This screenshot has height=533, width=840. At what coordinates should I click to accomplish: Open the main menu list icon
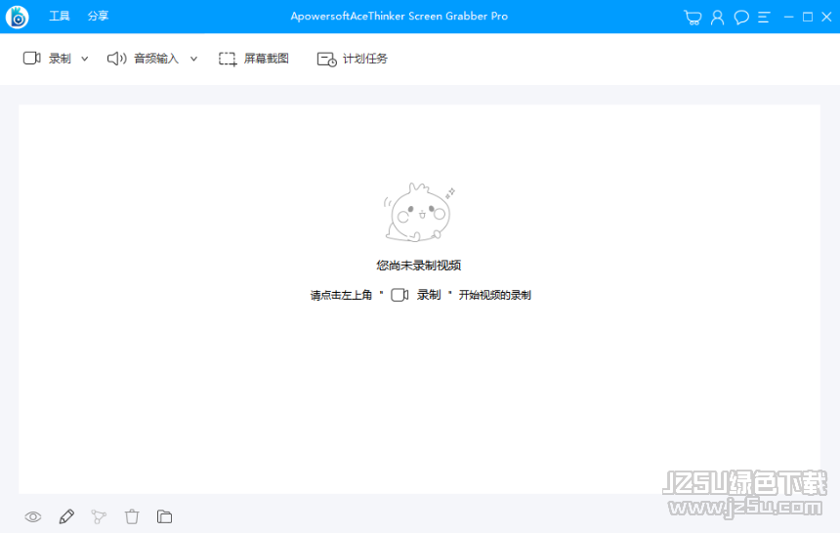pos(764,18)
